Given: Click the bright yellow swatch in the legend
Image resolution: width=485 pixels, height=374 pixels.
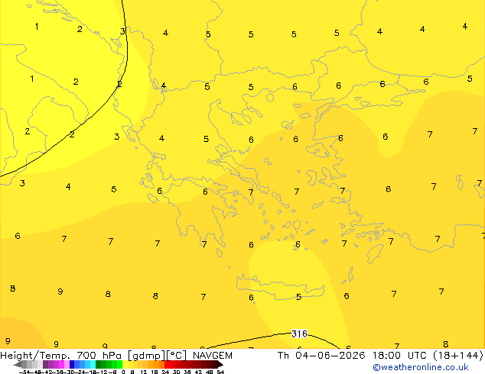Looking at the screenshot, I should tap(125, 364).
